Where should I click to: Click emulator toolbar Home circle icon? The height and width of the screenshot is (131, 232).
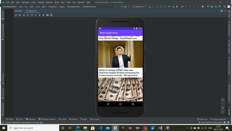tap(40, 15)
